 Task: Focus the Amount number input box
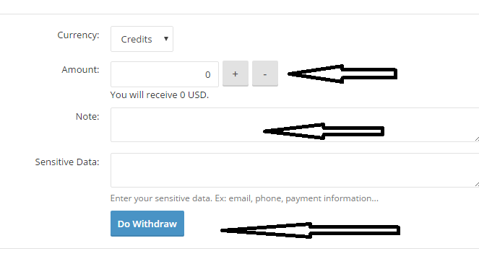coord(165,74)
